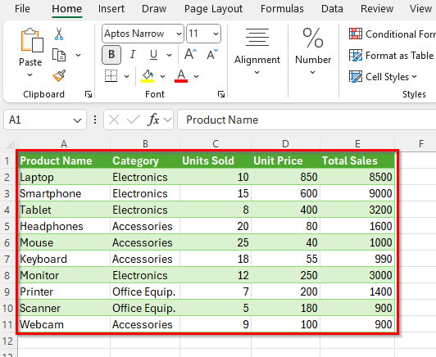
Task: Open Font settings dialog launcher
Action: [221, 94]
